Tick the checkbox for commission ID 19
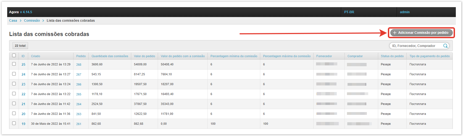This screenshot has width=463, height=136. 14,123
